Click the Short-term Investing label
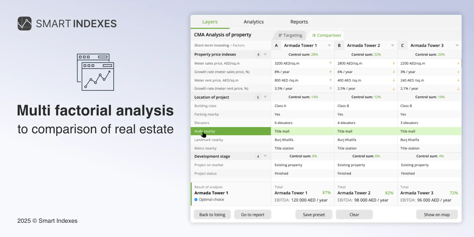 point(212,45)
